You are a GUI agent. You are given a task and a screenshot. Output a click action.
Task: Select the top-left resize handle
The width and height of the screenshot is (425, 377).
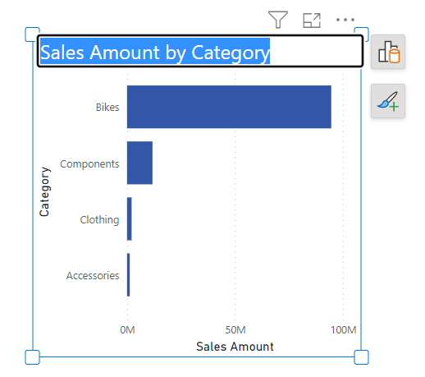[x=32, y=34]
